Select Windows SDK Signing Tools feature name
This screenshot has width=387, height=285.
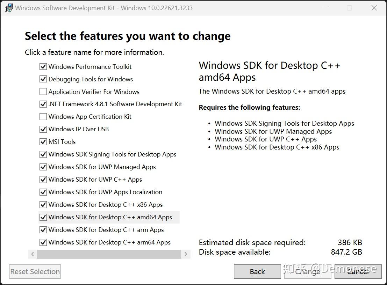coord(112,154)
